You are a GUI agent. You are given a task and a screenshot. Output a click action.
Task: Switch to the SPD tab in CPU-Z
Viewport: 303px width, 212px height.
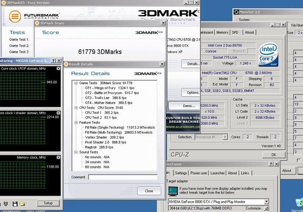coord(236,33)
